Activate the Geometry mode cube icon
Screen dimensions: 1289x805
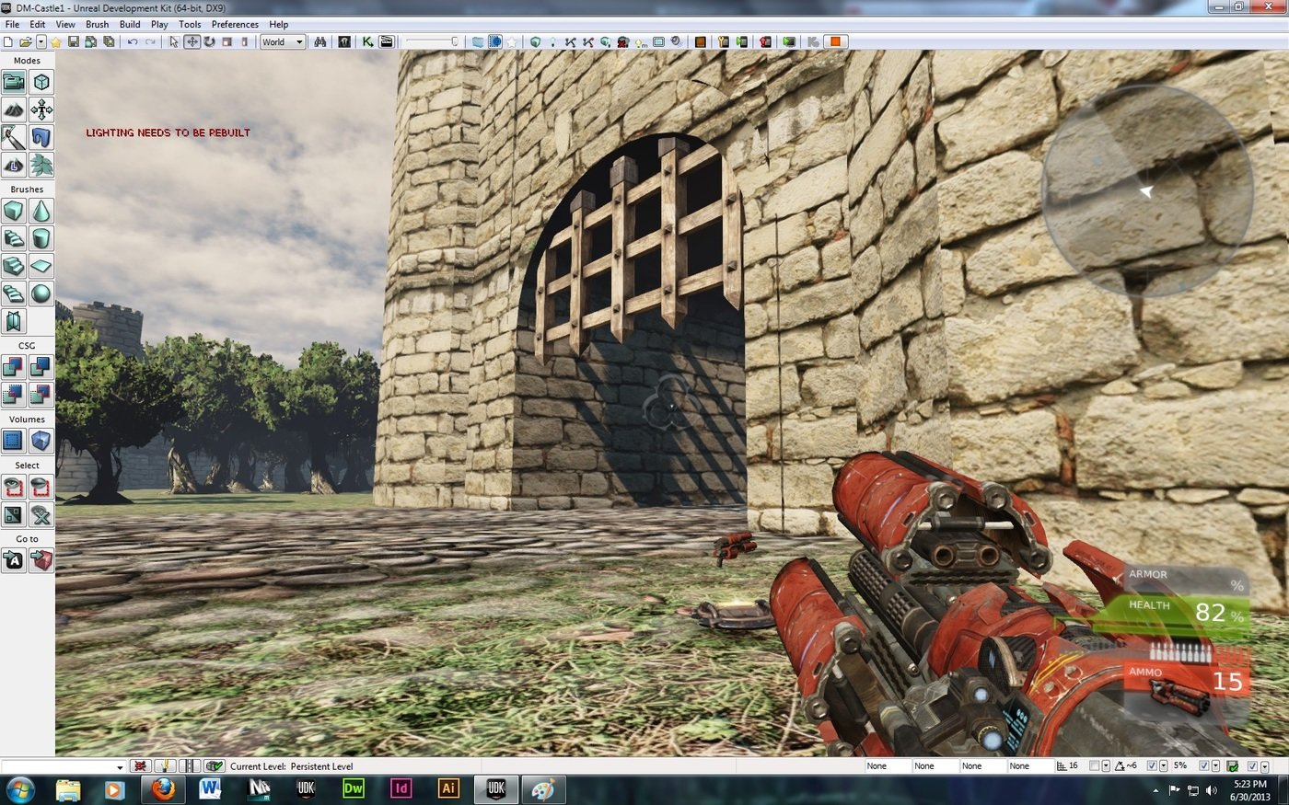coord(41,83)
